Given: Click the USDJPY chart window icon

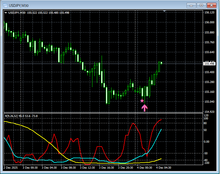Looking at the screenshot, I should 5,5.
